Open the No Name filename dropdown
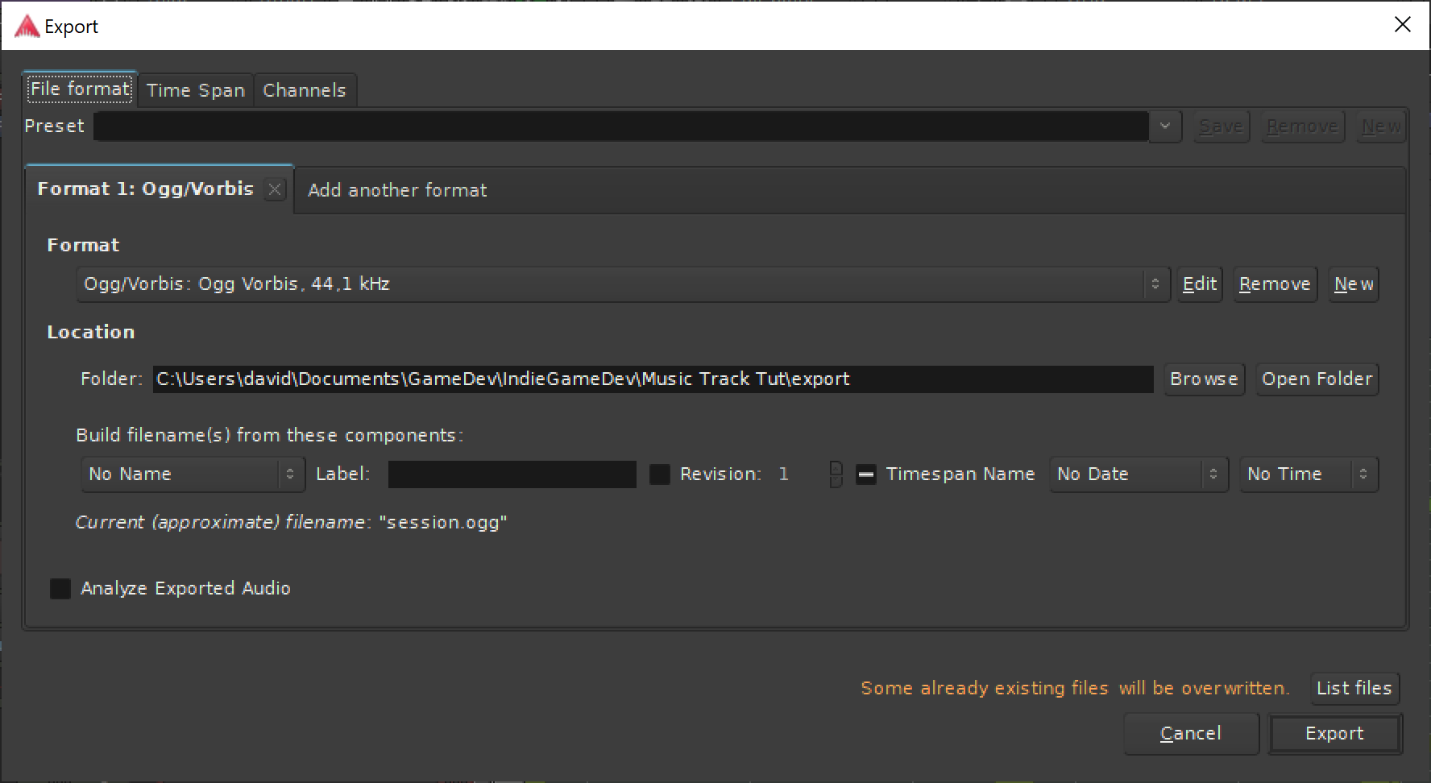1431x783 pixels. (193, 474)
